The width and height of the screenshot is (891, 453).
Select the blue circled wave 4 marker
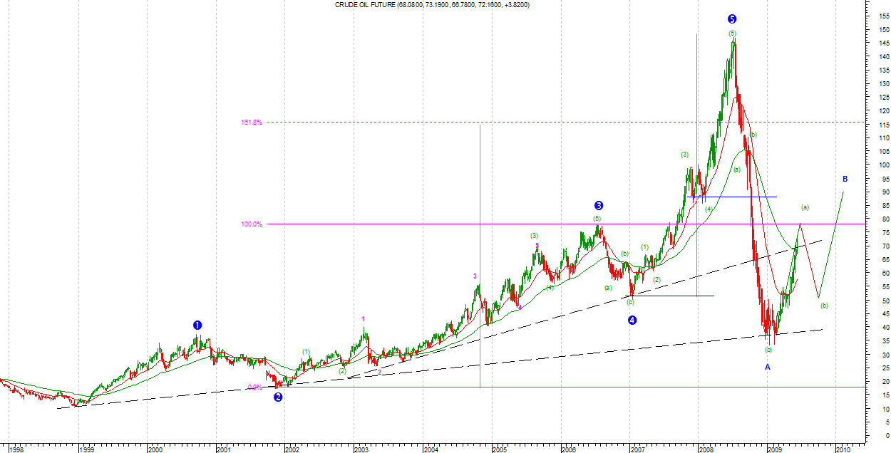coord(632,321)
